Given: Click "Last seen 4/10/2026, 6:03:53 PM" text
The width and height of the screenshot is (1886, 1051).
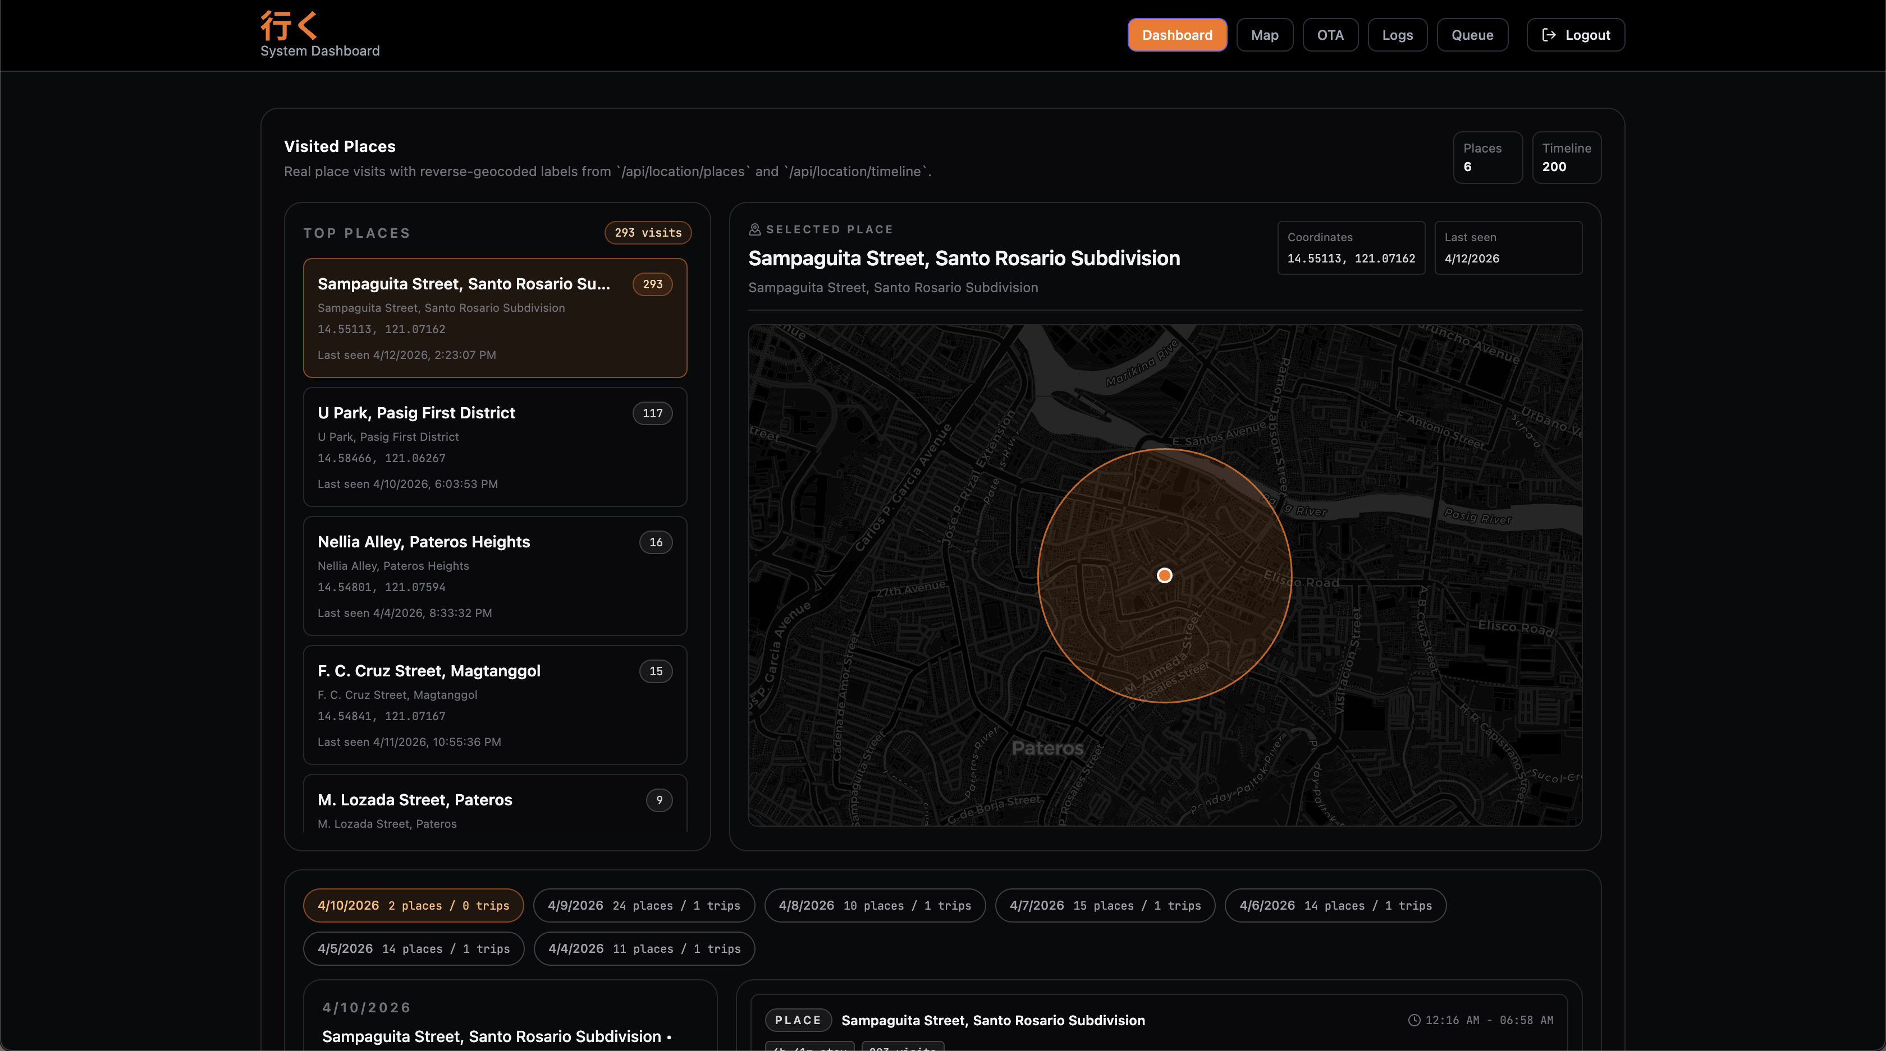Looking at the screenshot, I should [408, 484].
